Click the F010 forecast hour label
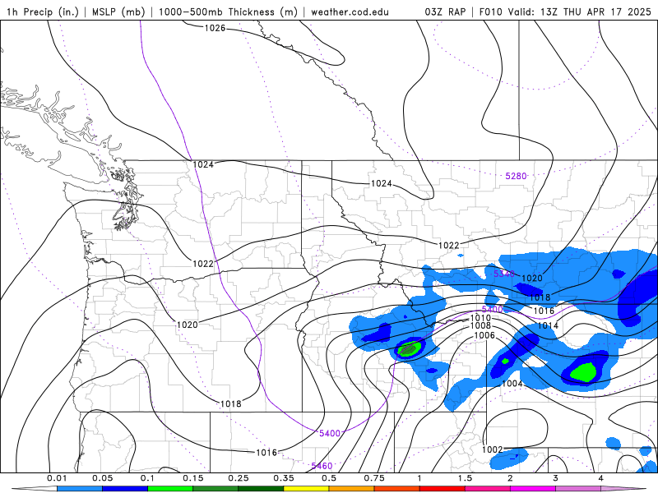The height and width of the screenshot is (493, 658). click(x=490, y=12)
